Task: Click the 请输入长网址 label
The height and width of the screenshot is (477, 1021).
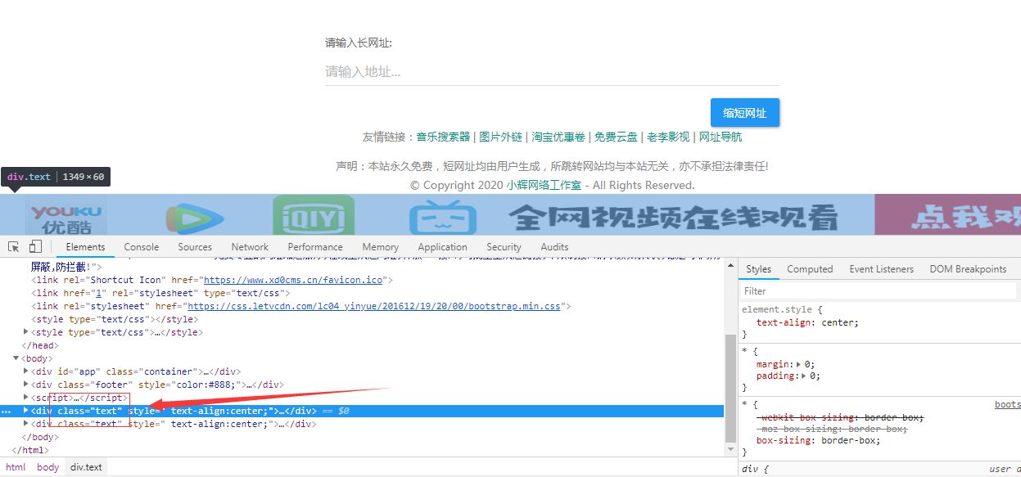Action: click(359, 43)
